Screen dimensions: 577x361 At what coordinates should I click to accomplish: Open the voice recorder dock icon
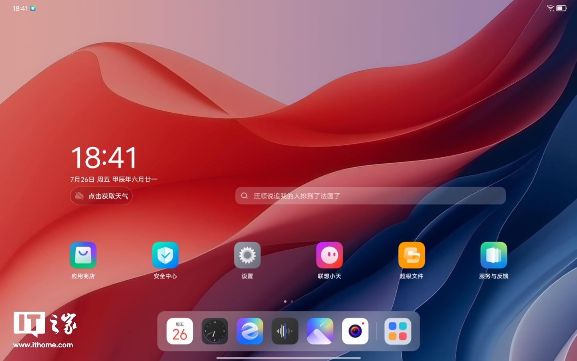pos(285,331)
